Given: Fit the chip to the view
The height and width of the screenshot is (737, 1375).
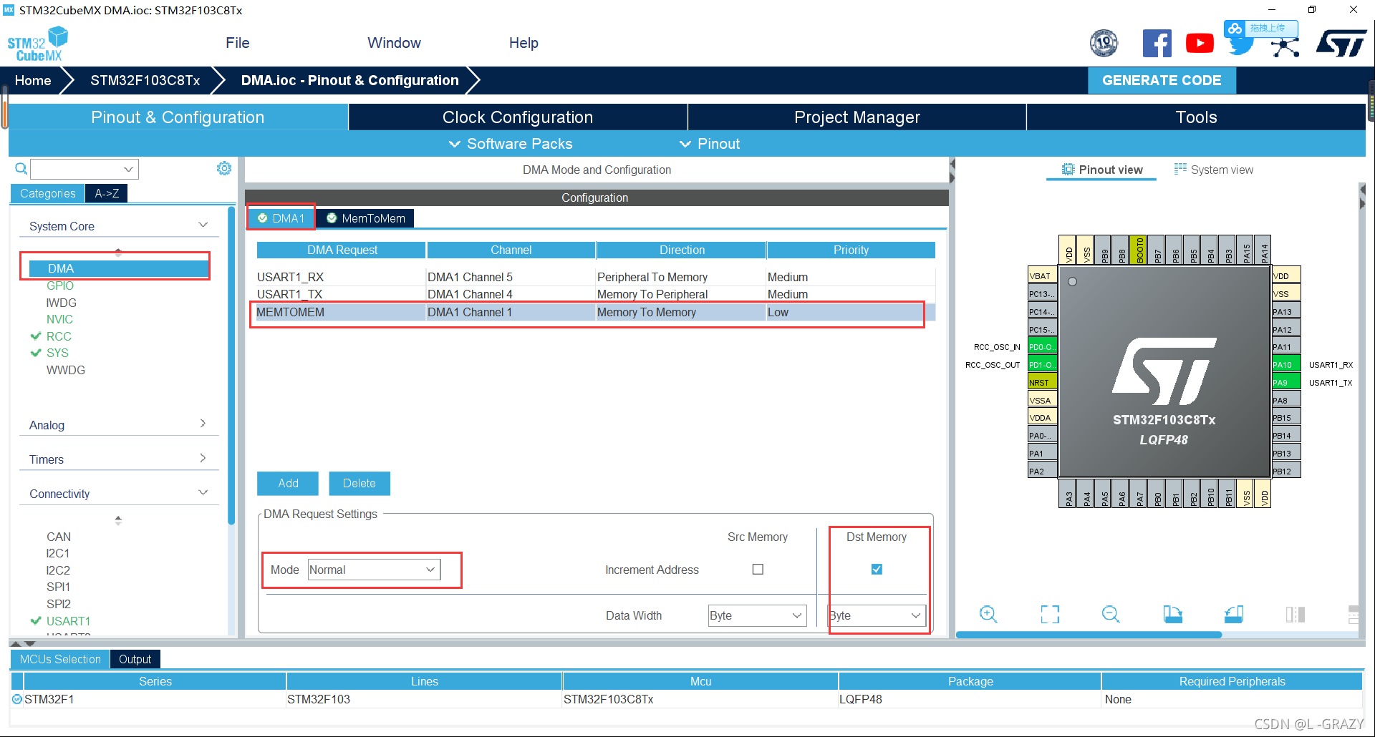Looking at the screenshot, I should 1050,614.
